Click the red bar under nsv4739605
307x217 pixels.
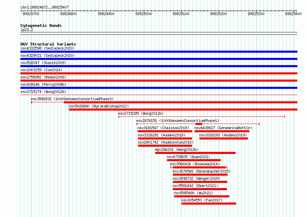click(194, 160)
